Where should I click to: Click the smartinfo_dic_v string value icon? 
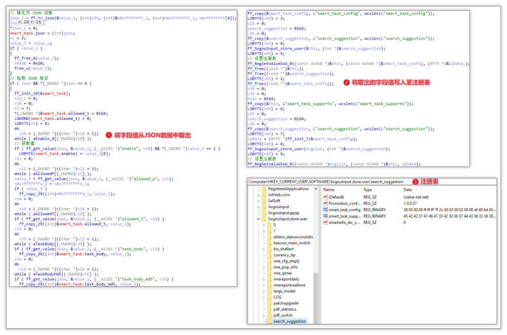coord(325,222)
